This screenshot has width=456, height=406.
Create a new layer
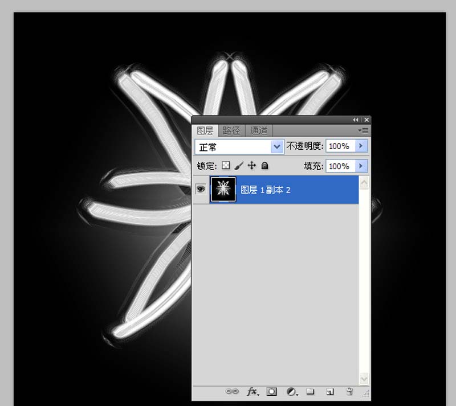(330, 391)
